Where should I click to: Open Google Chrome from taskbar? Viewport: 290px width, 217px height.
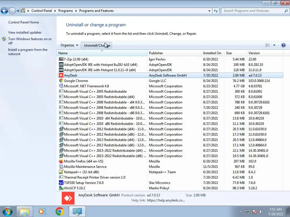[x=59, y=211]
